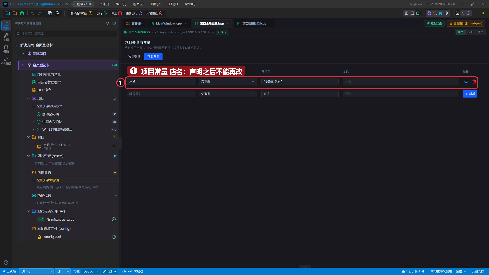Open the 文本型 type dropdown
The width and height of the screenshot is (489, 275).
(x=228, y=81)
